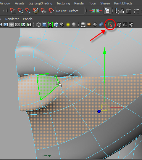This screenshot has width=142, height=160.
Task: Click the green Y-axis move arrow
Action: (x=104, y=51)
